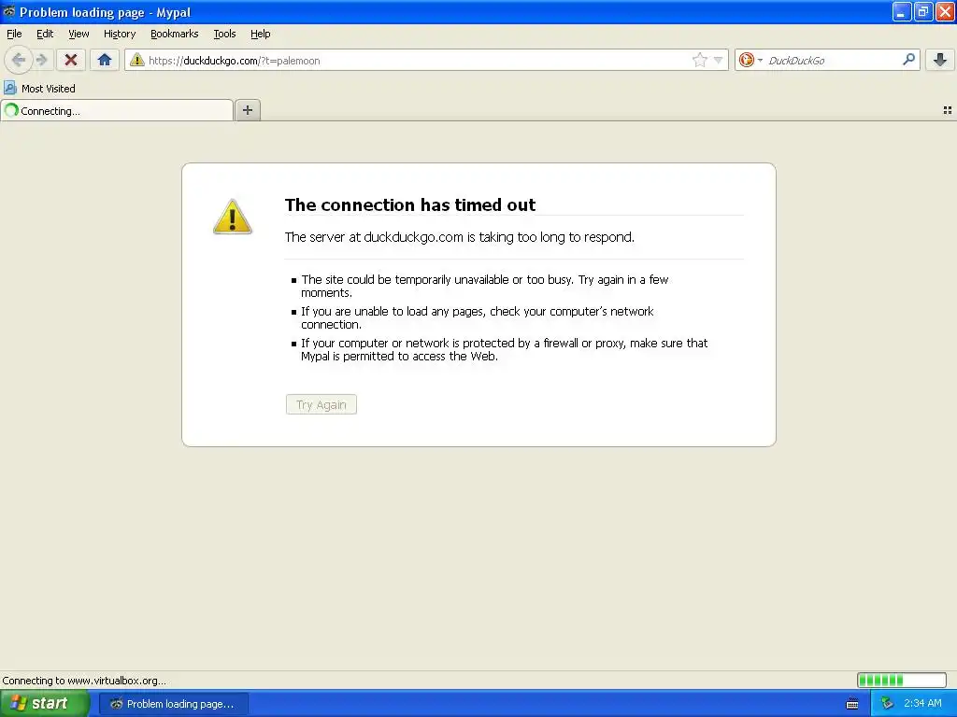Go to the Home page icon
Screen dimensions: 957x717
coord(105,60)
